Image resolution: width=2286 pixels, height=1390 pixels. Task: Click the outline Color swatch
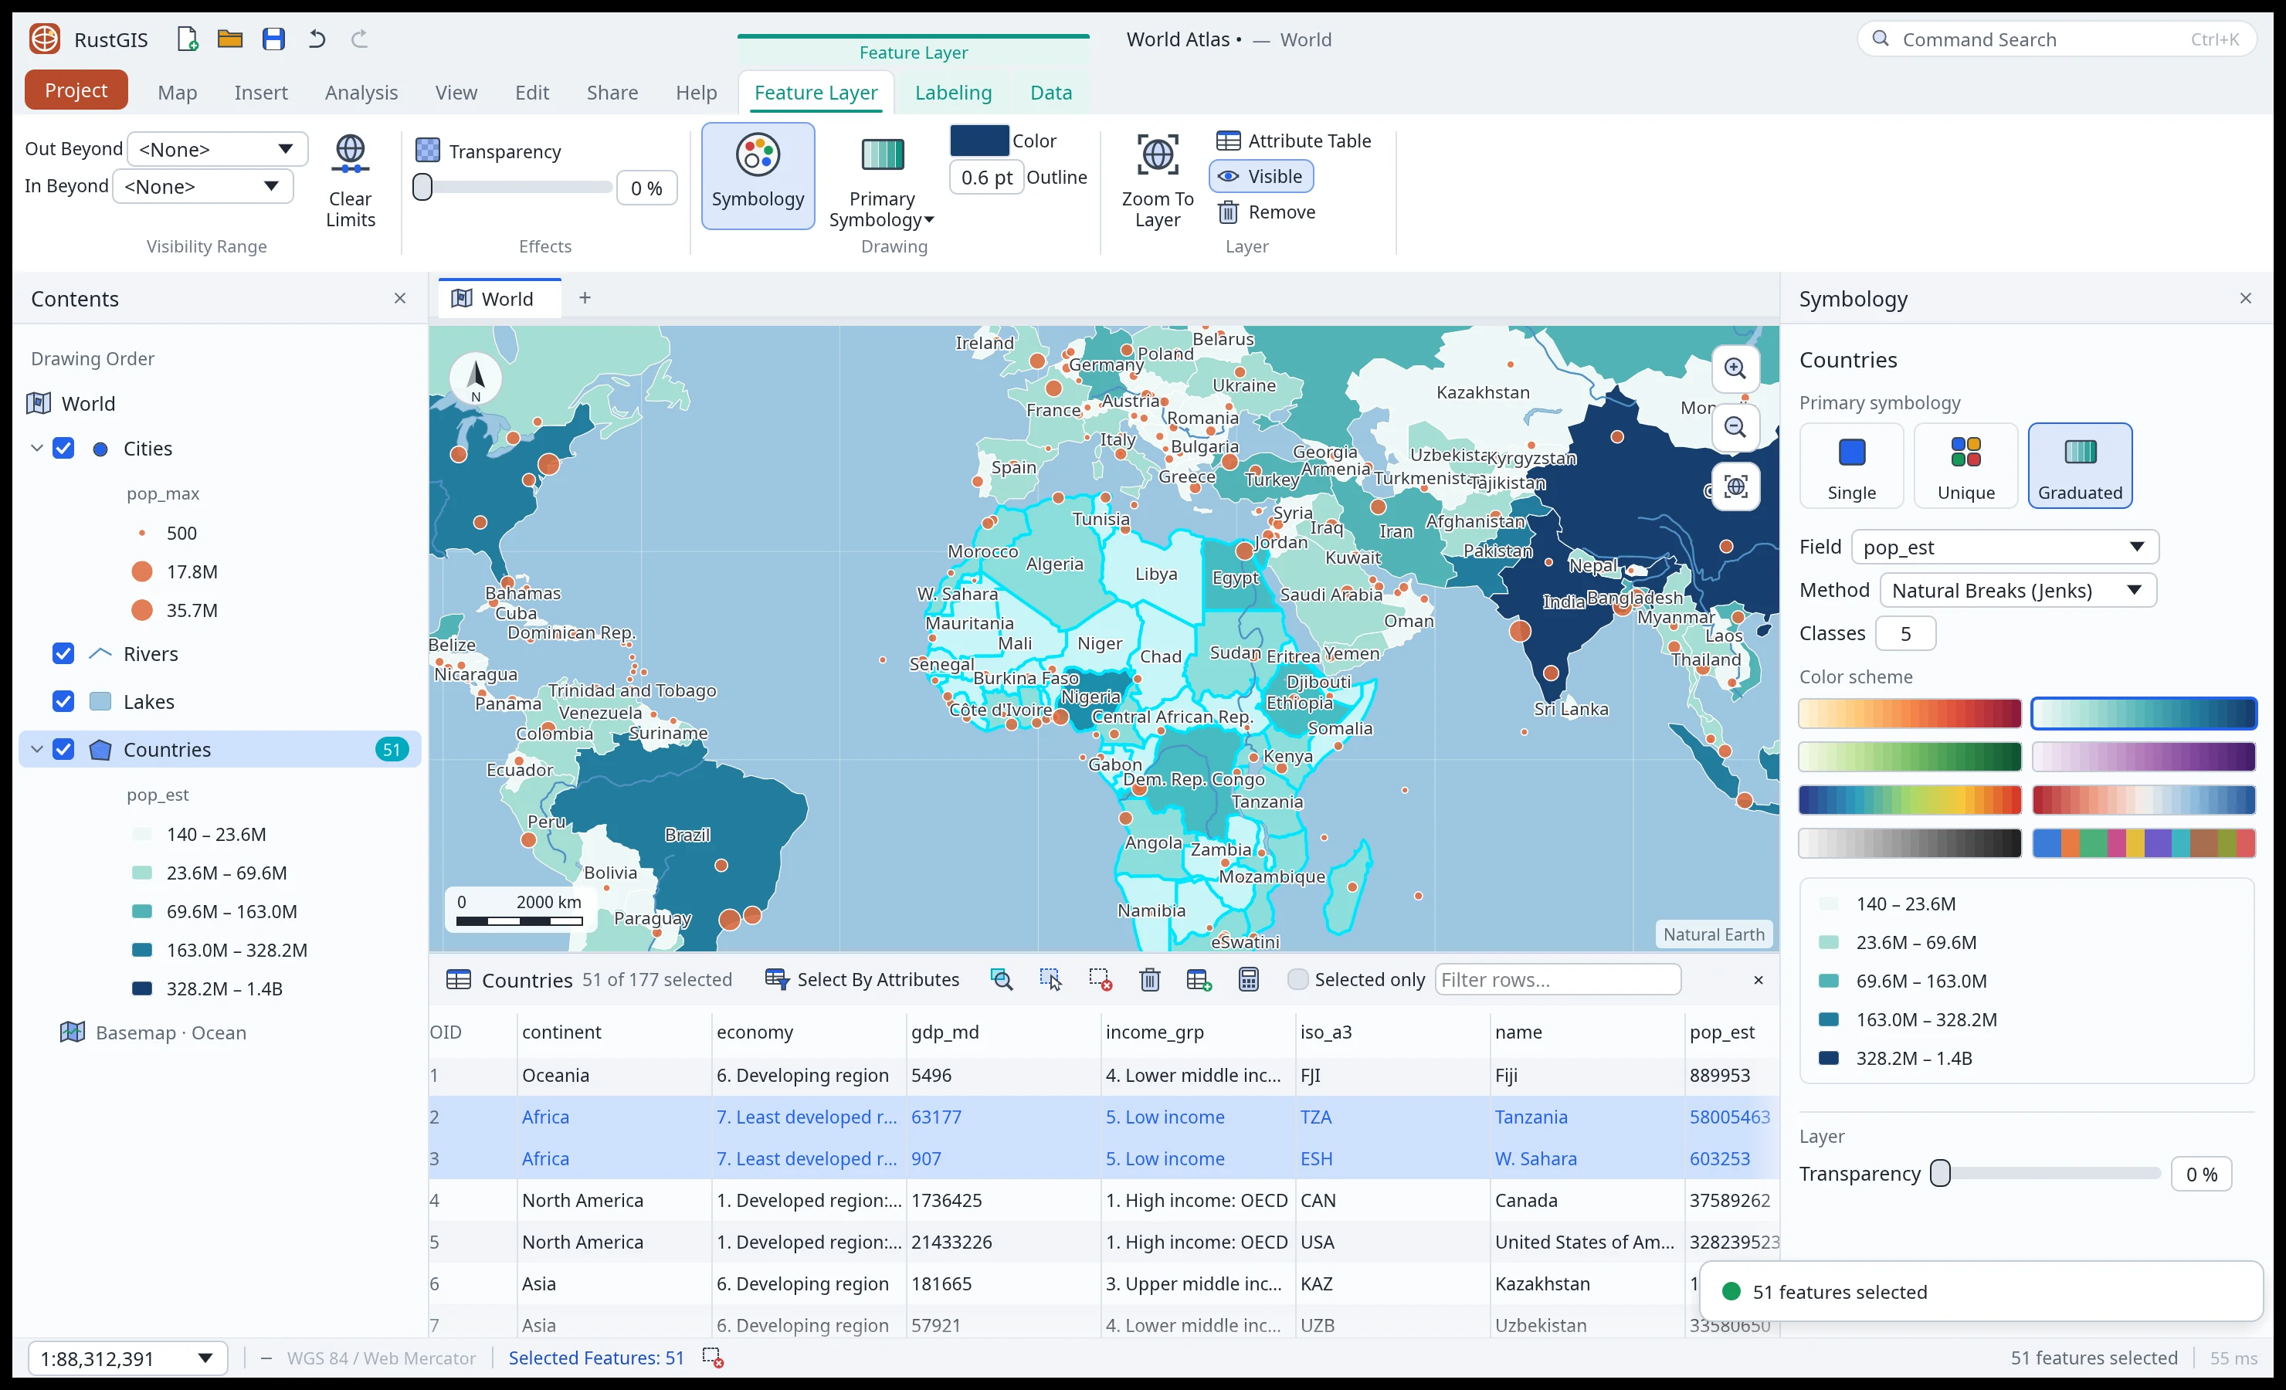[x=980, y=141]
